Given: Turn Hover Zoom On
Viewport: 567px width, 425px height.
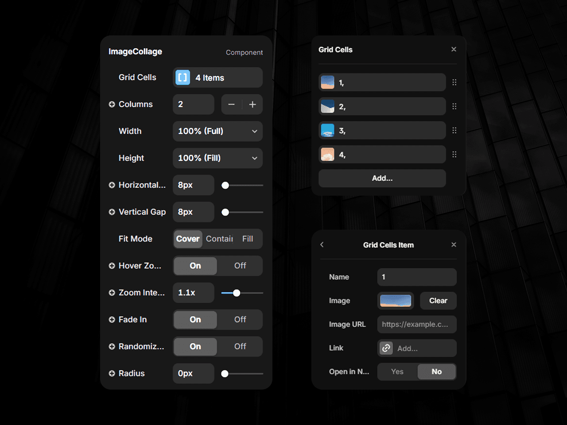Looking at the screenshot, I should pyautogui.click(x=195, y=266).
